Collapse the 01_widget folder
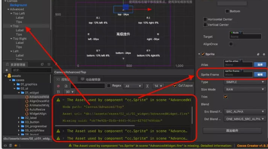The width and height of the screenshot is (268, 149). click(x=19, y=92)
